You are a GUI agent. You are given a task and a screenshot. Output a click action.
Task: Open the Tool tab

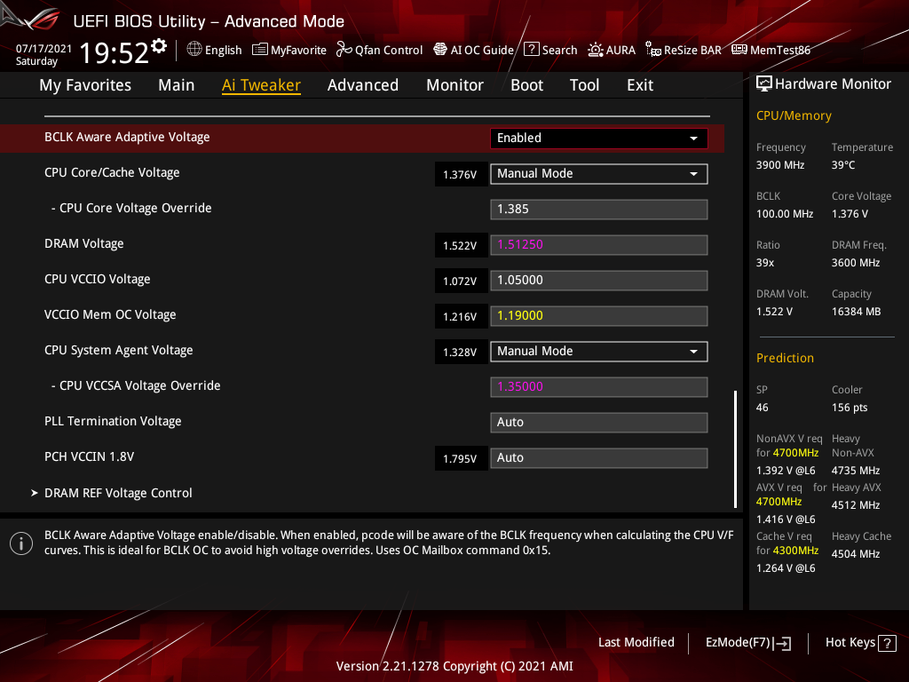[584, 85]
